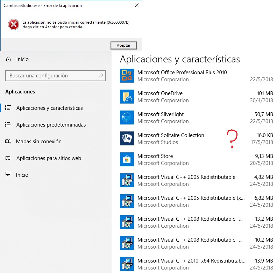Click the 9,13 MB size of Microsoft Store

[x=264, y=156]
